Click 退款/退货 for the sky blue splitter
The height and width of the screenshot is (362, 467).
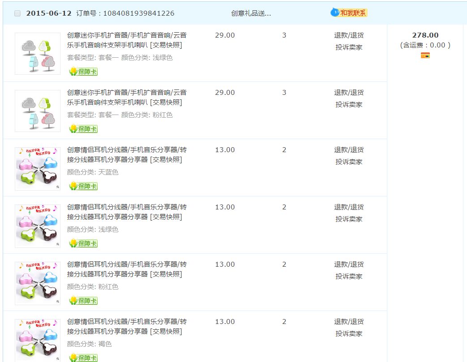coord(349,150)
